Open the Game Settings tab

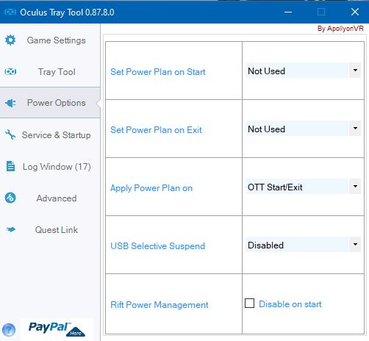[50, 40]
